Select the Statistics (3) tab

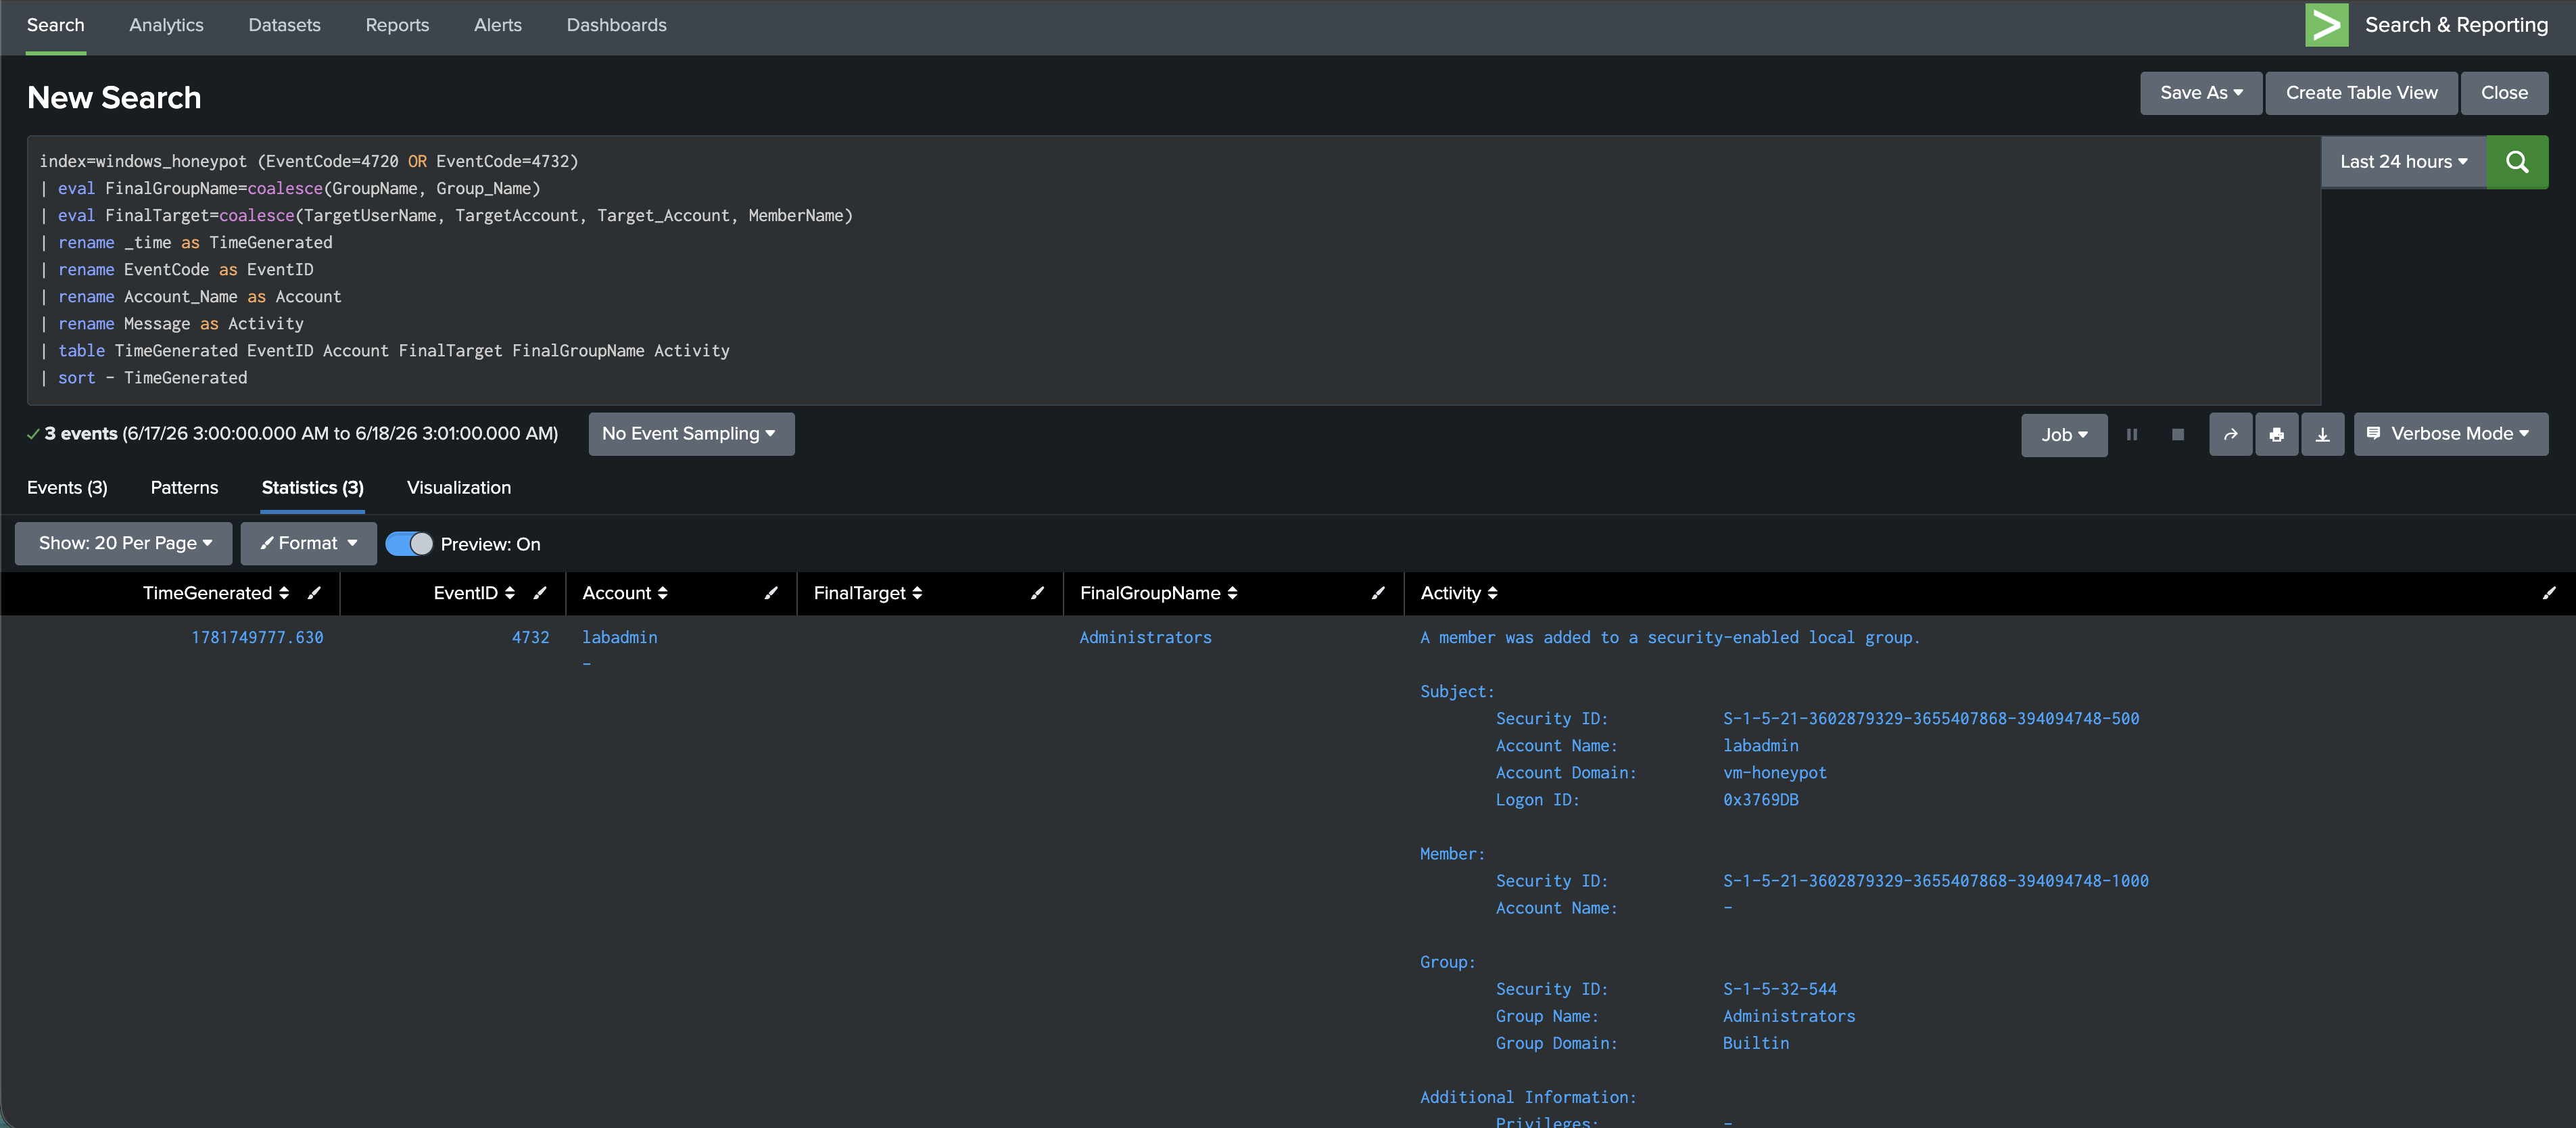[x=313, y=488]
